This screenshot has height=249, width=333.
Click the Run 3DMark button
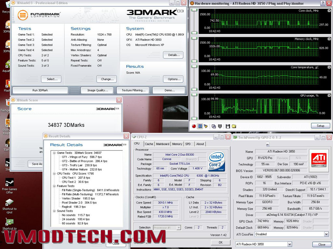pos(40,90)
